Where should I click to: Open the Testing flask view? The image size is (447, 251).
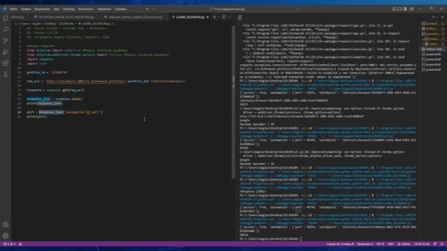[x=6, y=75]
